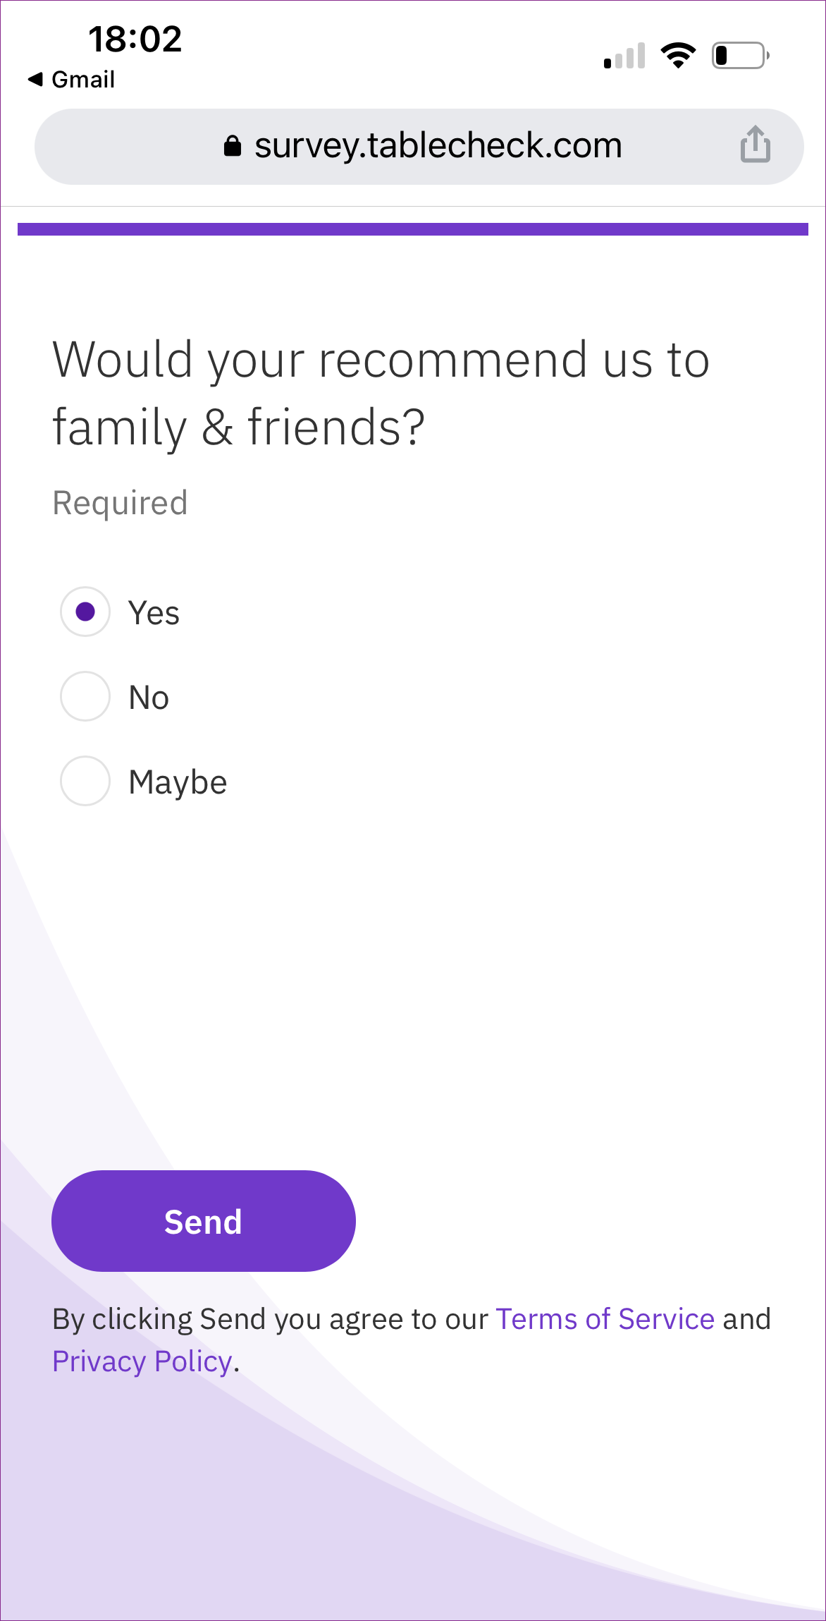This screenshot has width=826, height=1621.
Task: Open the Terms of Service link
Action: pyautogui.click(x=605, y=1318)
